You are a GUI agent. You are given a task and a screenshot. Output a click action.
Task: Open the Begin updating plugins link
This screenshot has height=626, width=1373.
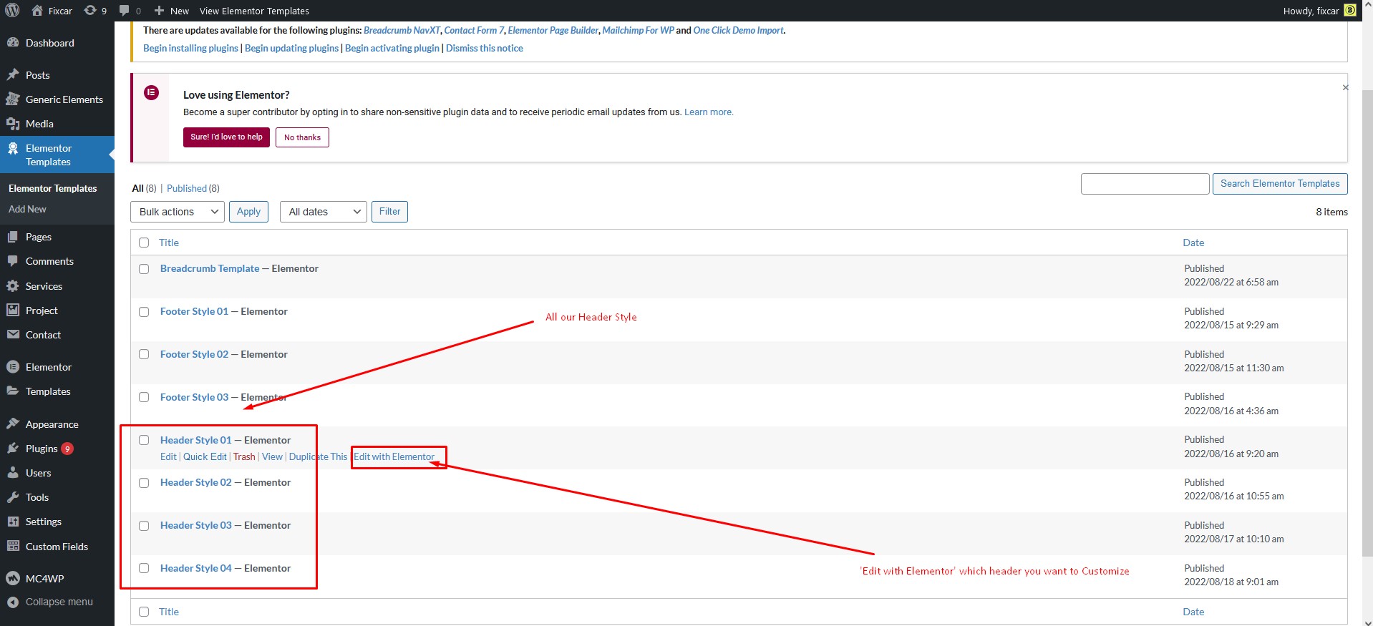(x=292, y=48)
